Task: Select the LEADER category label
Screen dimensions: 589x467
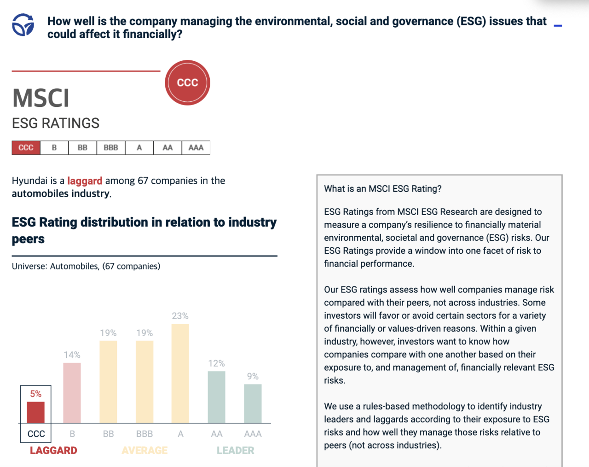Action: (x=235, y=450)
